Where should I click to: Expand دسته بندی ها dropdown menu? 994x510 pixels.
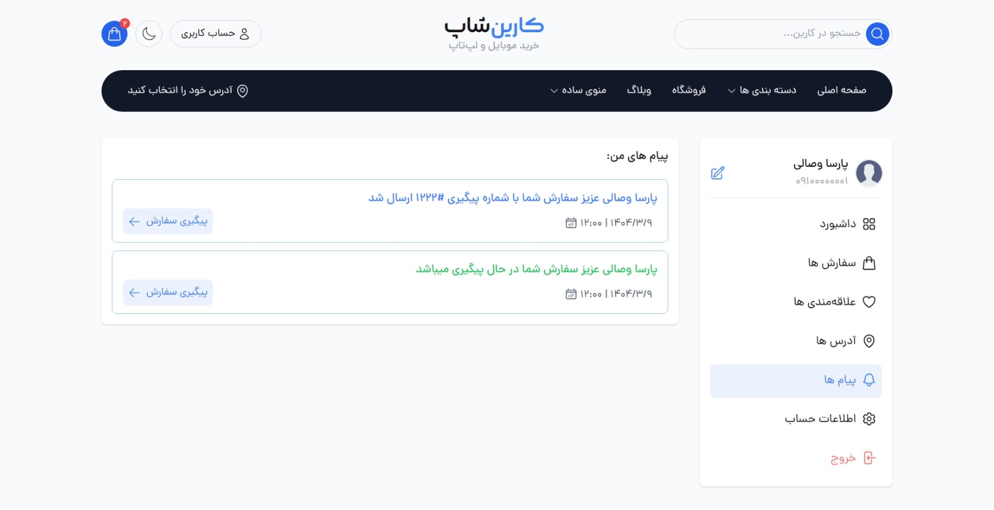tap(762, 90)
